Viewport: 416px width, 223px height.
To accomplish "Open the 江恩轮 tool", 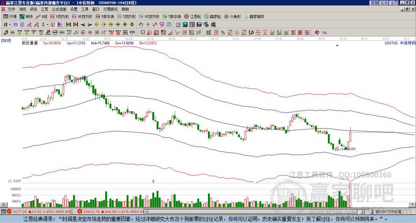I will click(193, 16).
